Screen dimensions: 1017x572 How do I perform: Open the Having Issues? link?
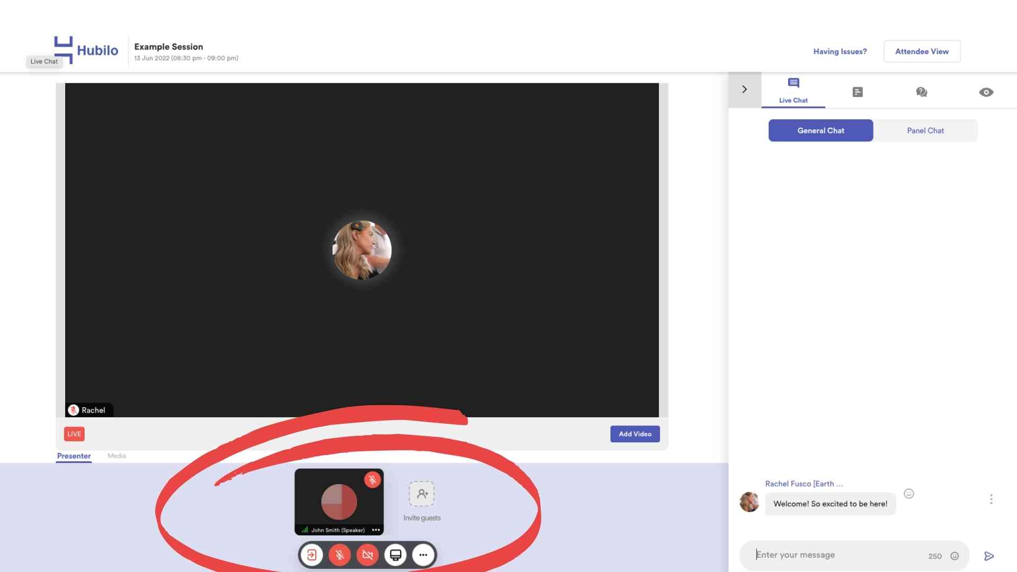(840, 51)
